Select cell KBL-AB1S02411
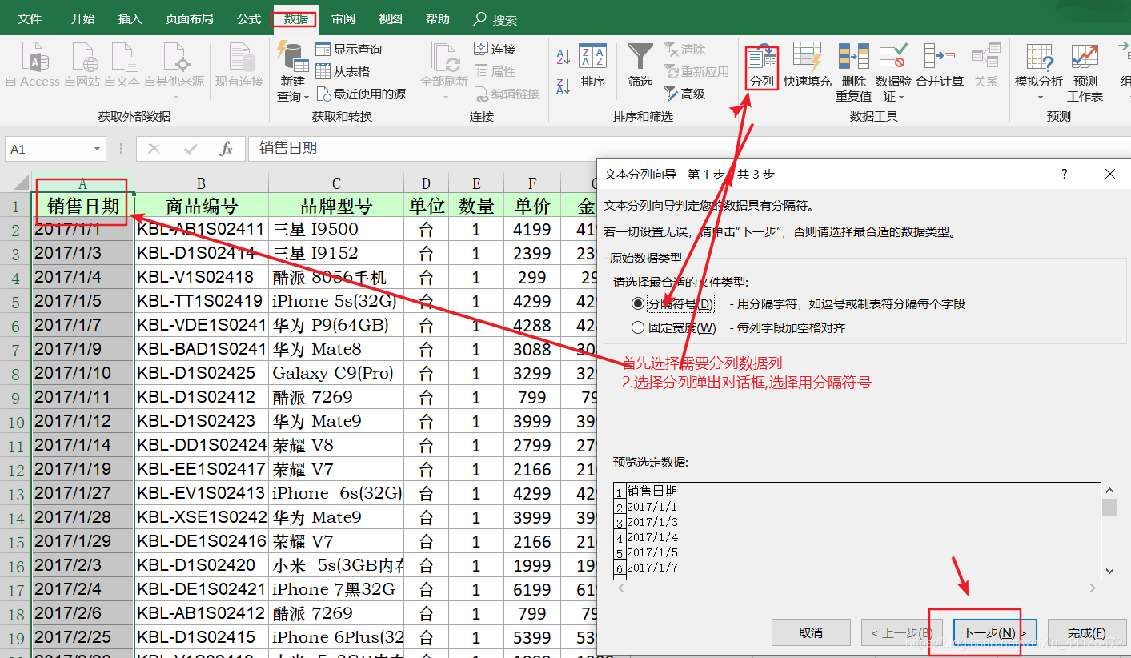The image size is (1131, 658). click(201, 229)
